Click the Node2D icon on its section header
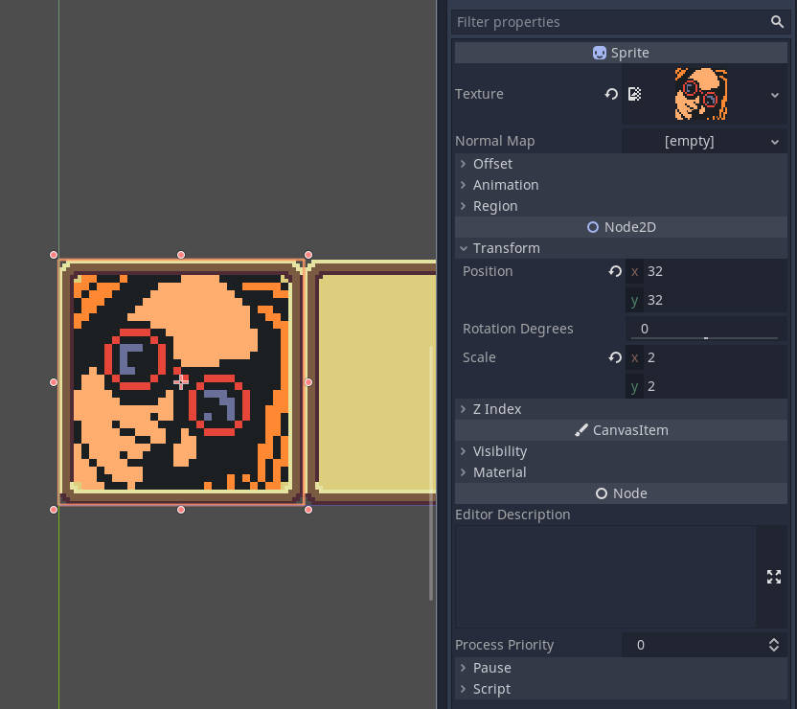The image size is (797, 709). pos(592,226)
